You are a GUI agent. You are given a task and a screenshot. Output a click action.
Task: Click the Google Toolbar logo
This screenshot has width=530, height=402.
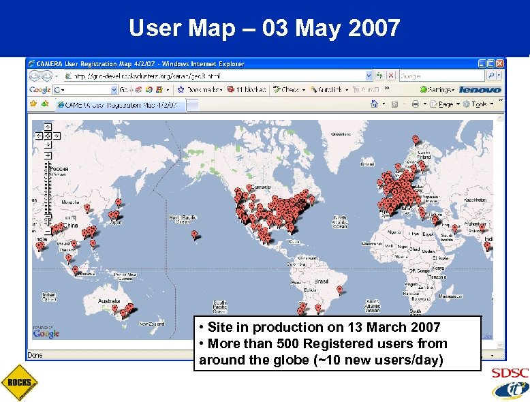(x=40, y=89)
